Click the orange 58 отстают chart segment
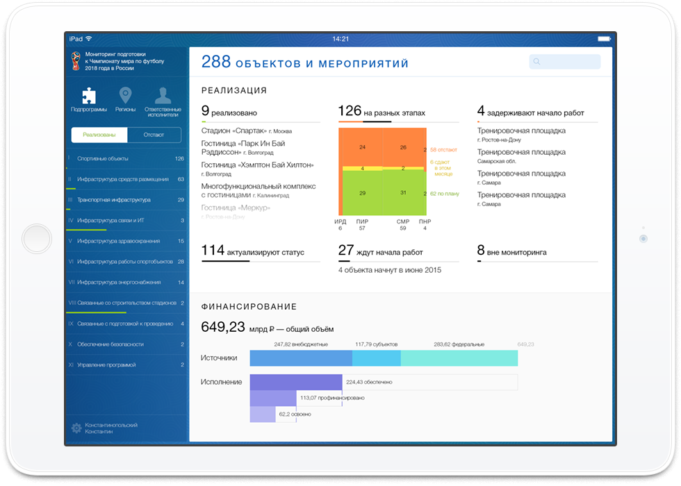Viewport: 681px width, 486px height. (x=382, y=147)
